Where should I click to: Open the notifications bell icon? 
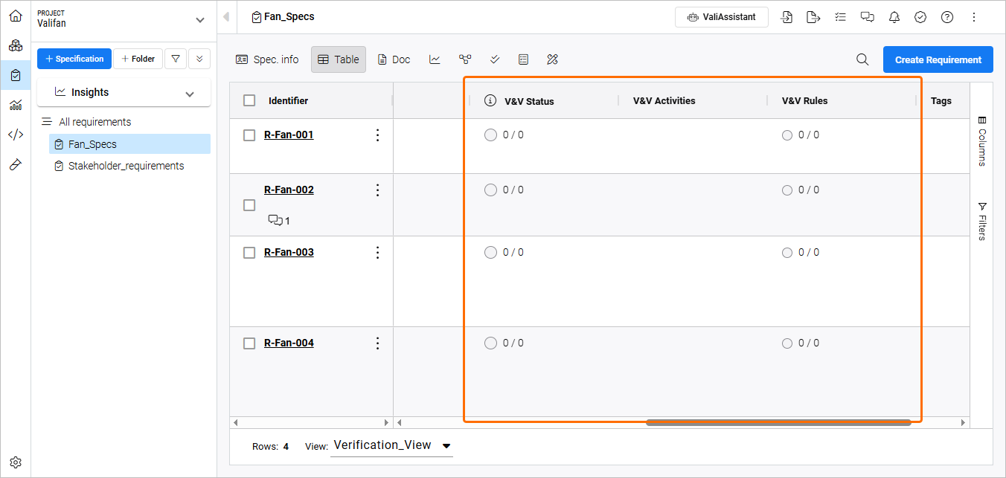point(894,17)
